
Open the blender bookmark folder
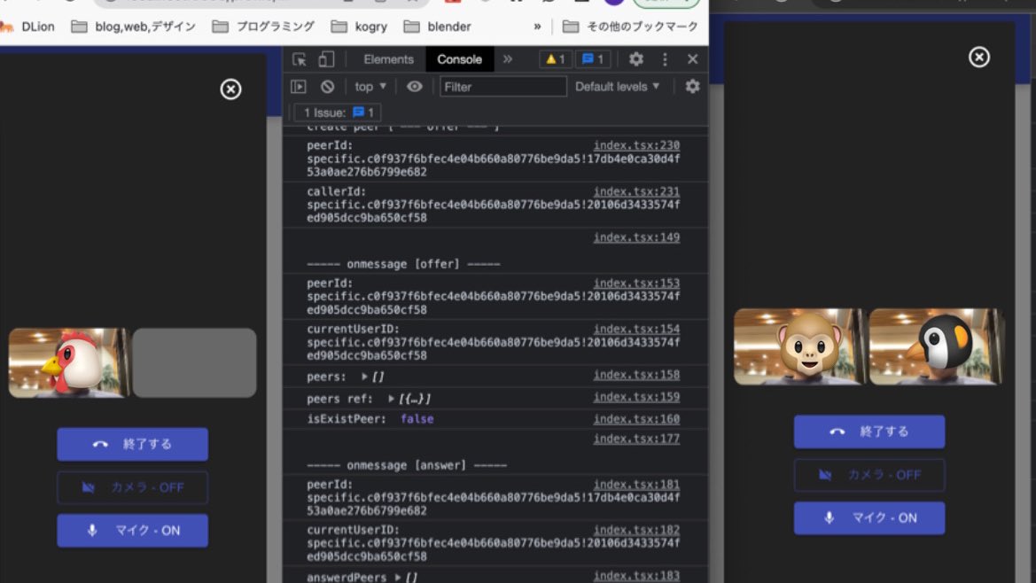(x=438, y=27)
